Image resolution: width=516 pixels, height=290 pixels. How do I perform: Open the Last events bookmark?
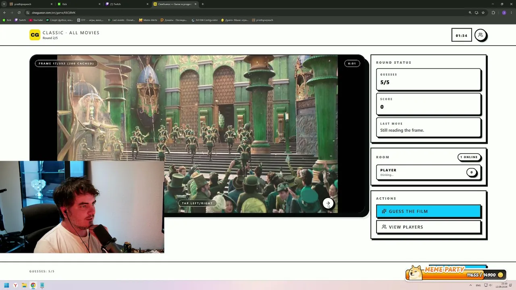(x=121, y=20)
